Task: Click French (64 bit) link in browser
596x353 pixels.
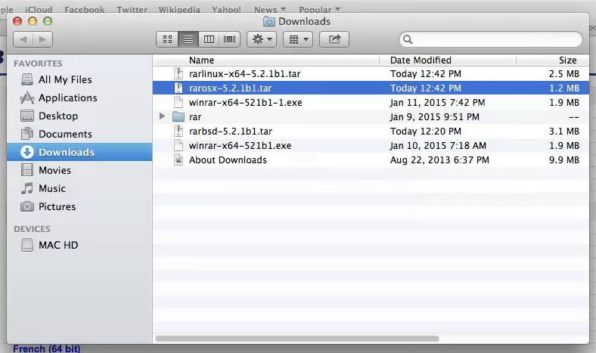Action: point(47,348)
